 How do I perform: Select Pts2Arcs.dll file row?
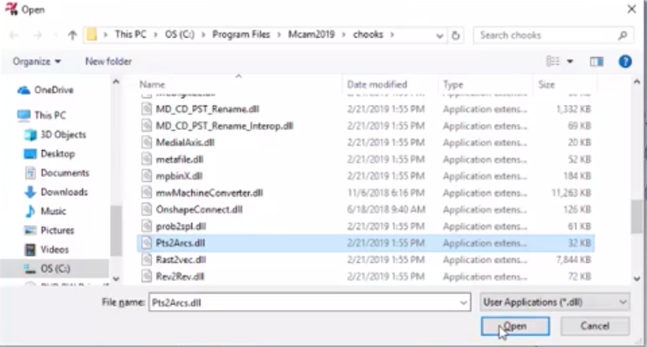[x=366, y=243]
